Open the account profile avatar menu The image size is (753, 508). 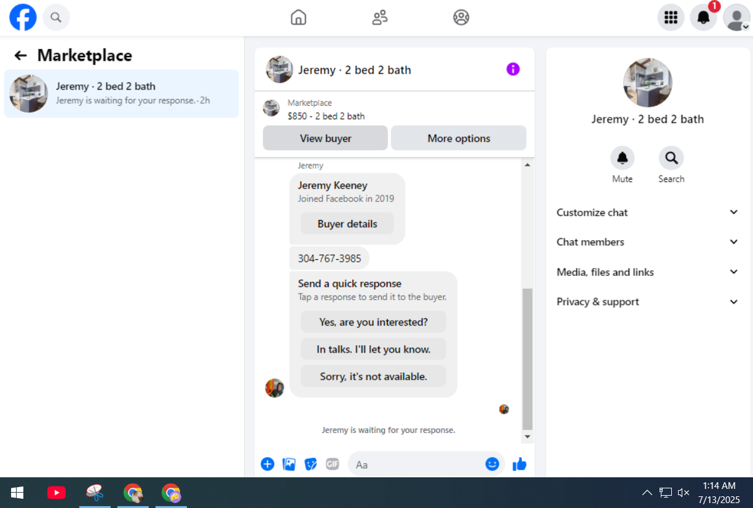736,17
